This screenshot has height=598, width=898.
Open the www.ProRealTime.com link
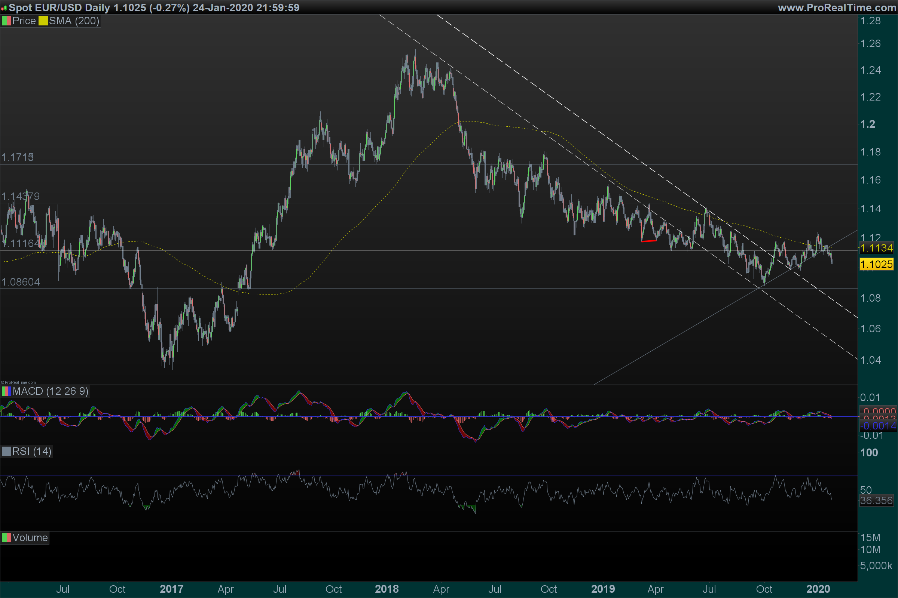tap(837, 7)
